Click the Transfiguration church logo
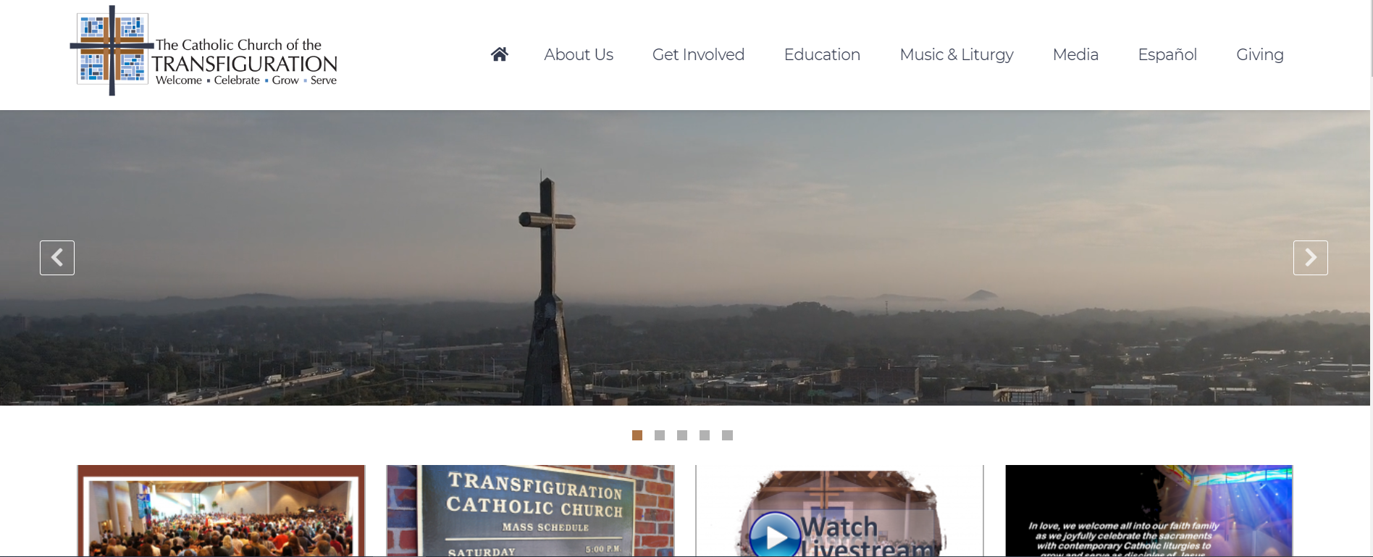 [204, 52]
